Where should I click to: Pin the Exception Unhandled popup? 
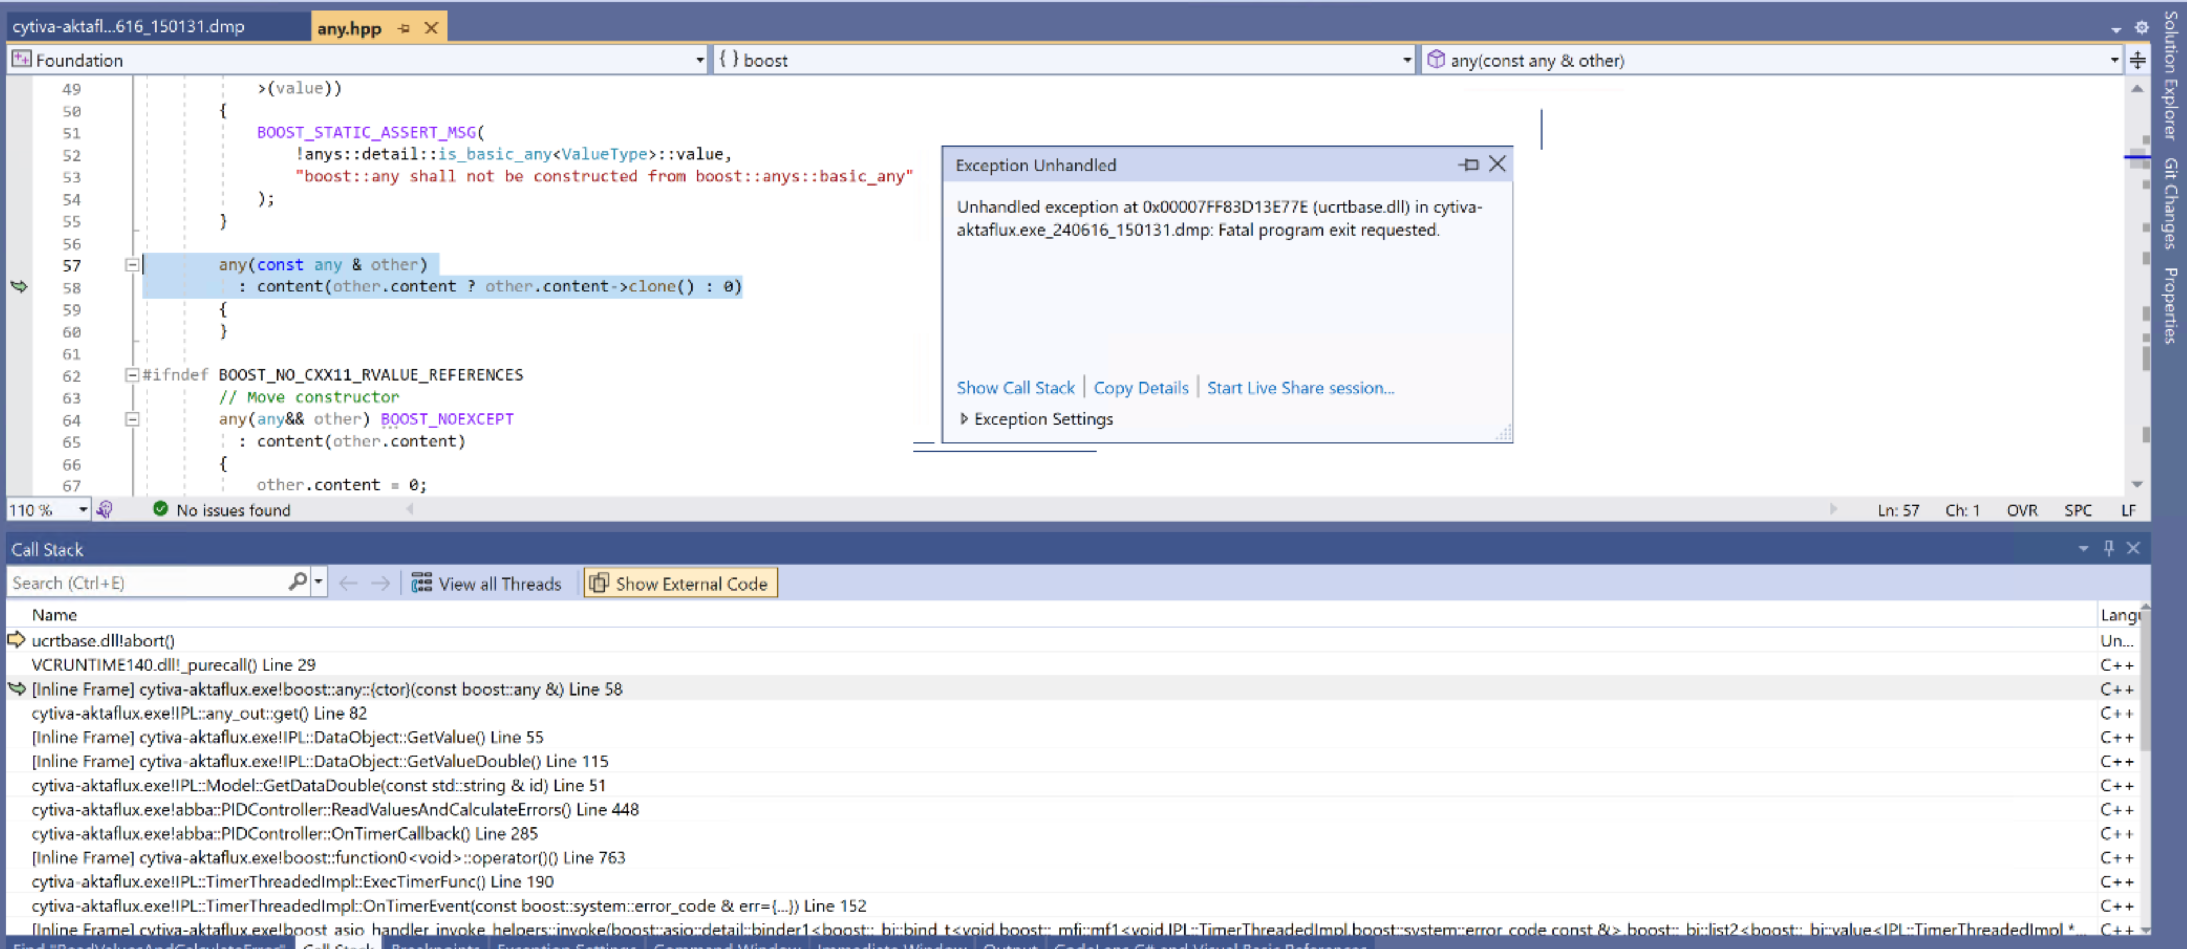1469,165
